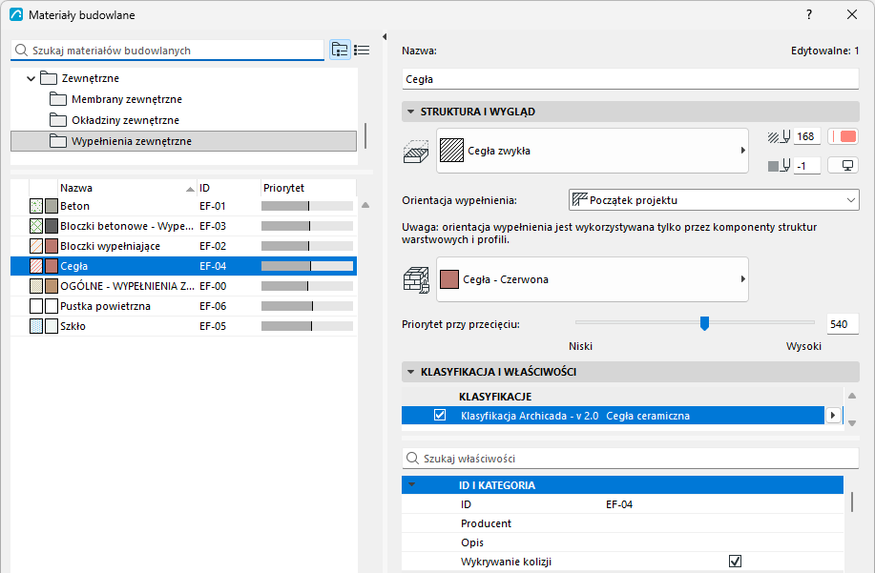Click the fill pen number field 168

click(807, 136)
